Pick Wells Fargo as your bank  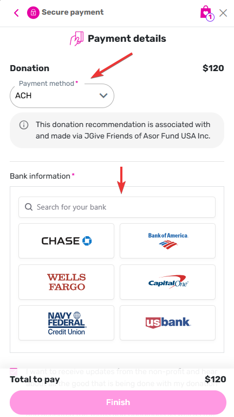(66, 282)
